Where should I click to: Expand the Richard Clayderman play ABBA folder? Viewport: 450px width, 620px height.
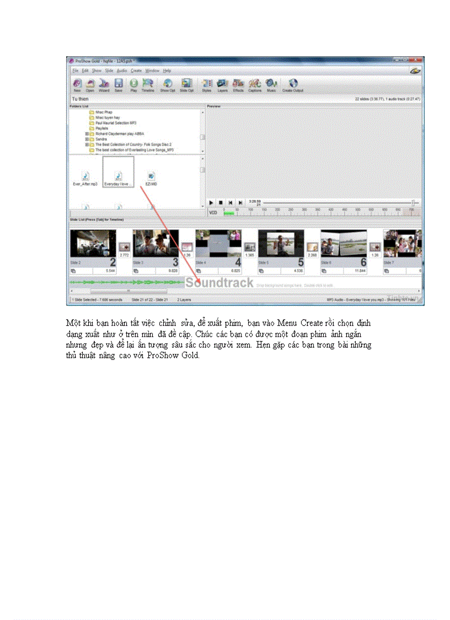click(x=85, y=134)
